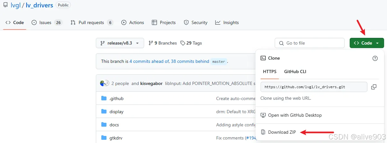387x143 pixels.
Task: Click the zip file icon
Action: pyautogui.click(x=263, y=132)
